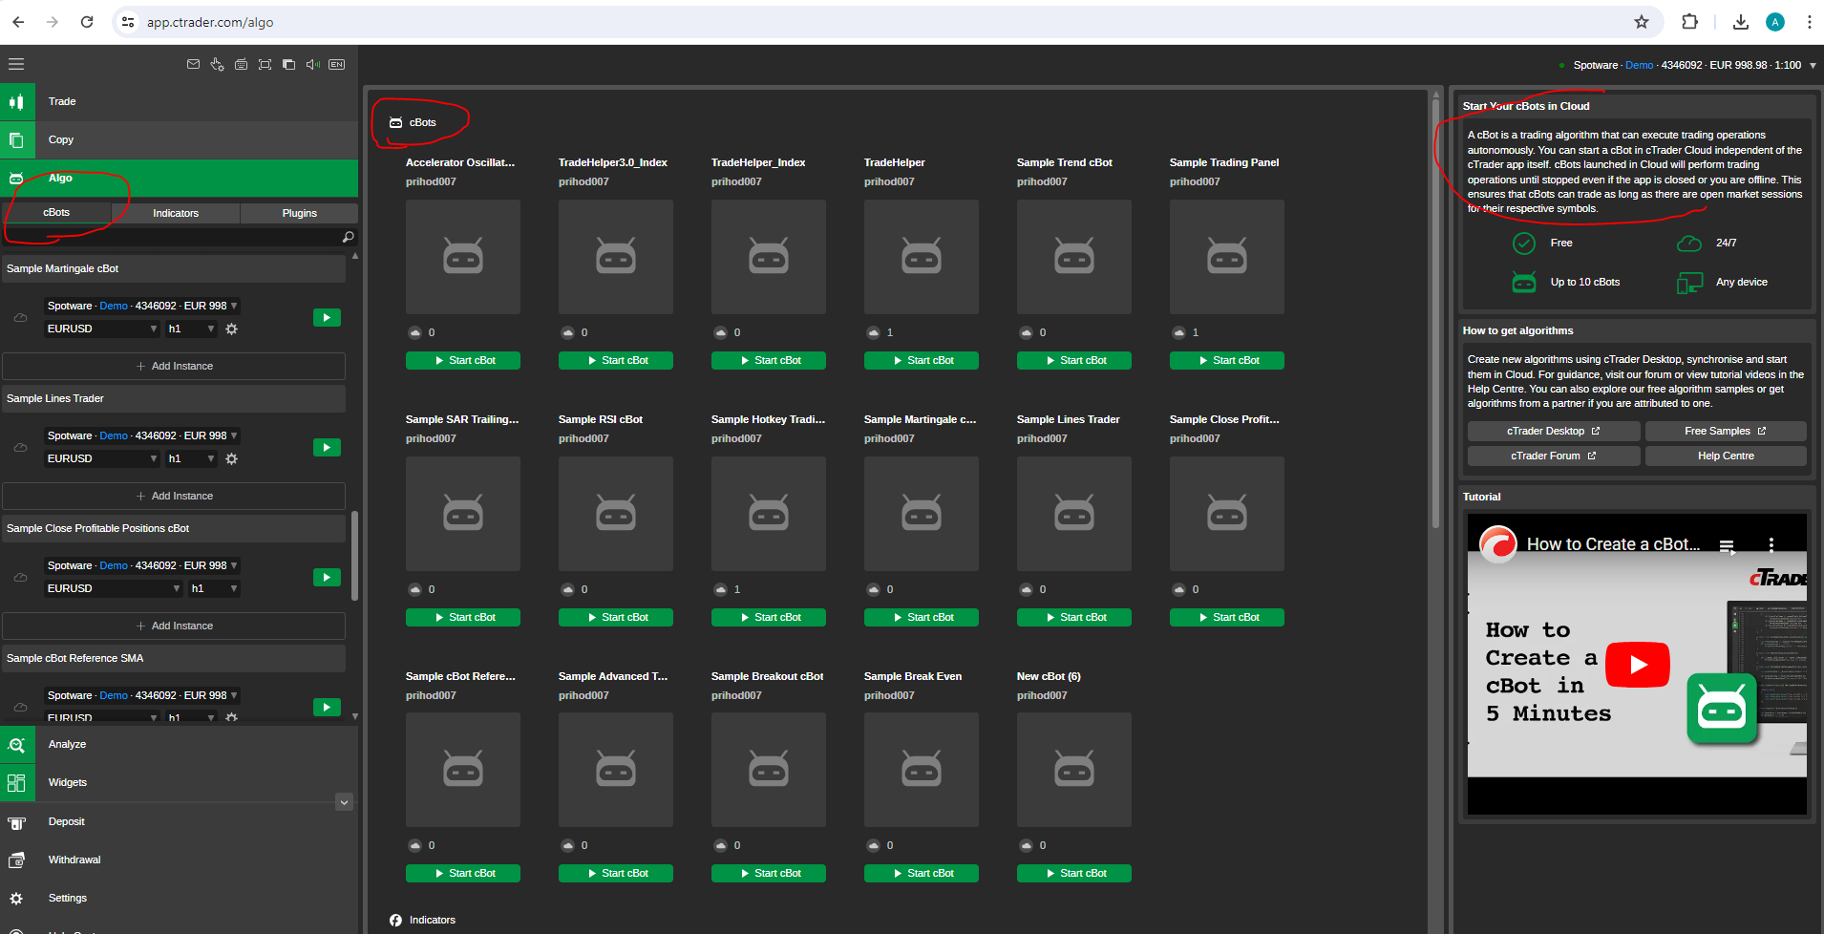Click the cBot search input field
This screenshot has width=1824, height=934.
(172, 237)
